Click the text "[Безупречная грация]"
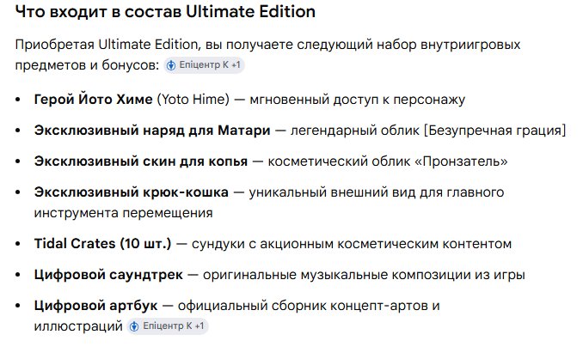The width and height of the screenshot is (583, 359). coord(495,131)
